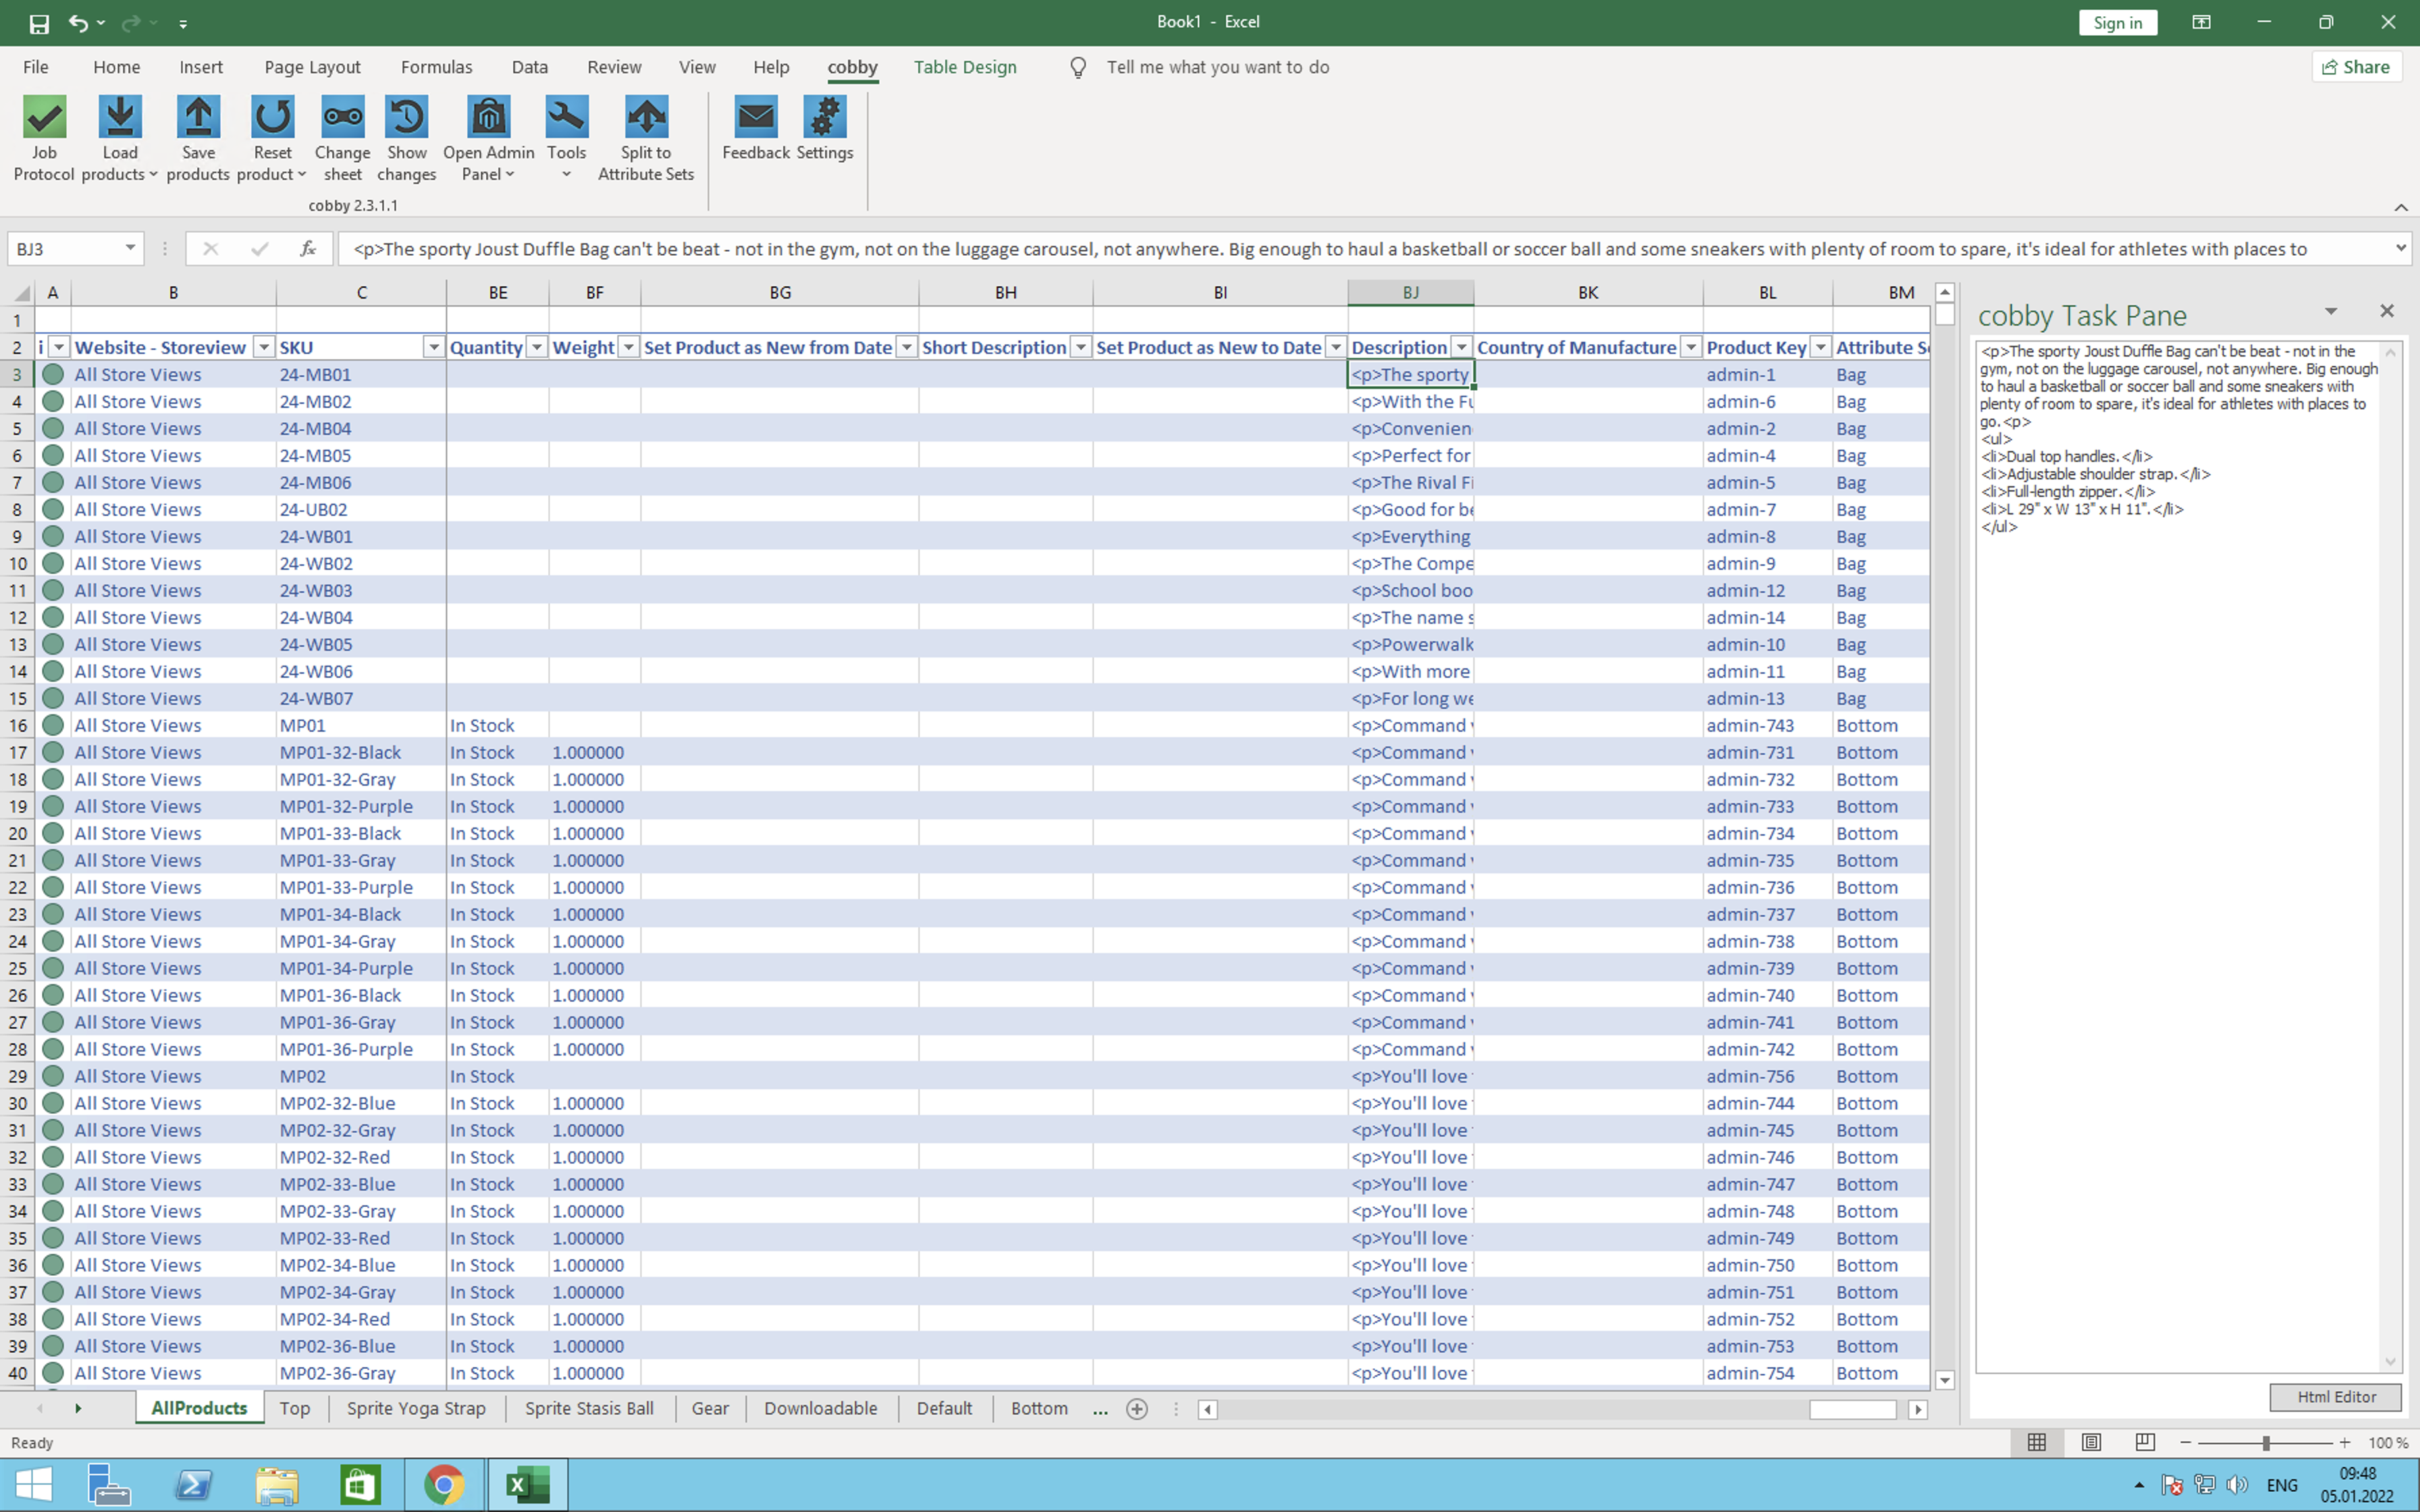Select row header 16
The image size is (2420, 1512).
click(x=17, y=725)
